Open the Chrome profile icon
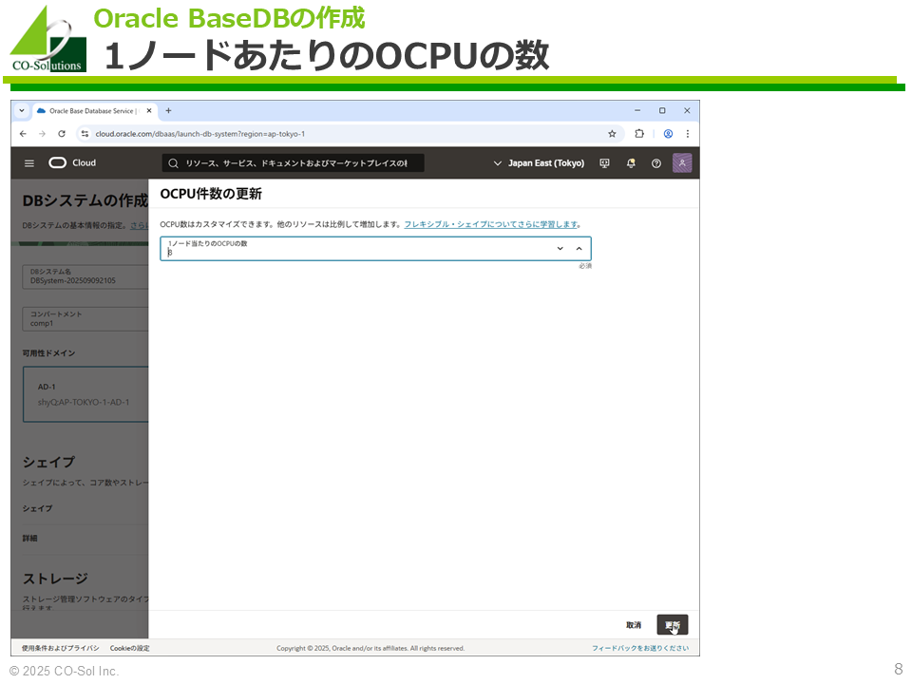 pyautogui.click(x=668, y=134)
